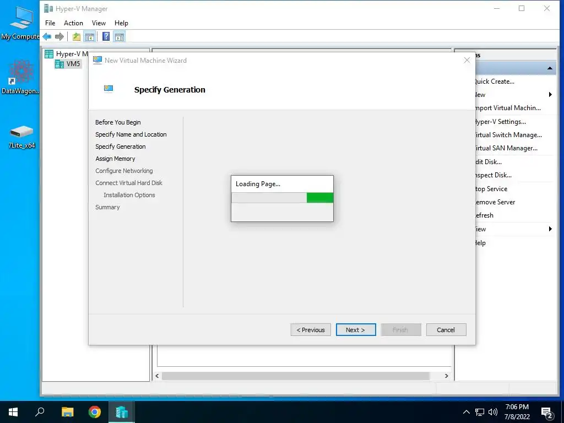The height and width of the screenshot is (423, 564).
Task: Launch Google Chrome from the taskbar
Action: point(95,412)
